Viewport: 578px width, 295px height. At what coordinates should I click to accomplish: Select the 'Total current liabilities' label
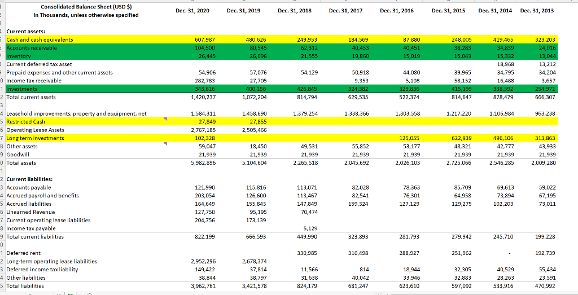tap(34, 236)
